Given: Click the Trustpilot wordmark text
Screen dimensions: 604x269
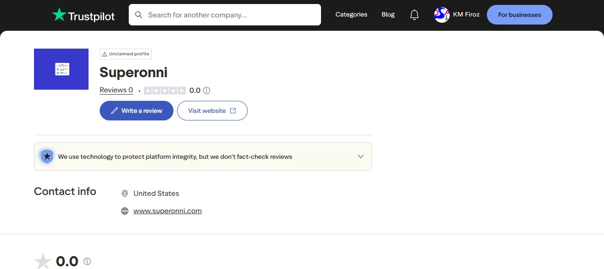Looking at the screenshot, I should coord(92,17).
